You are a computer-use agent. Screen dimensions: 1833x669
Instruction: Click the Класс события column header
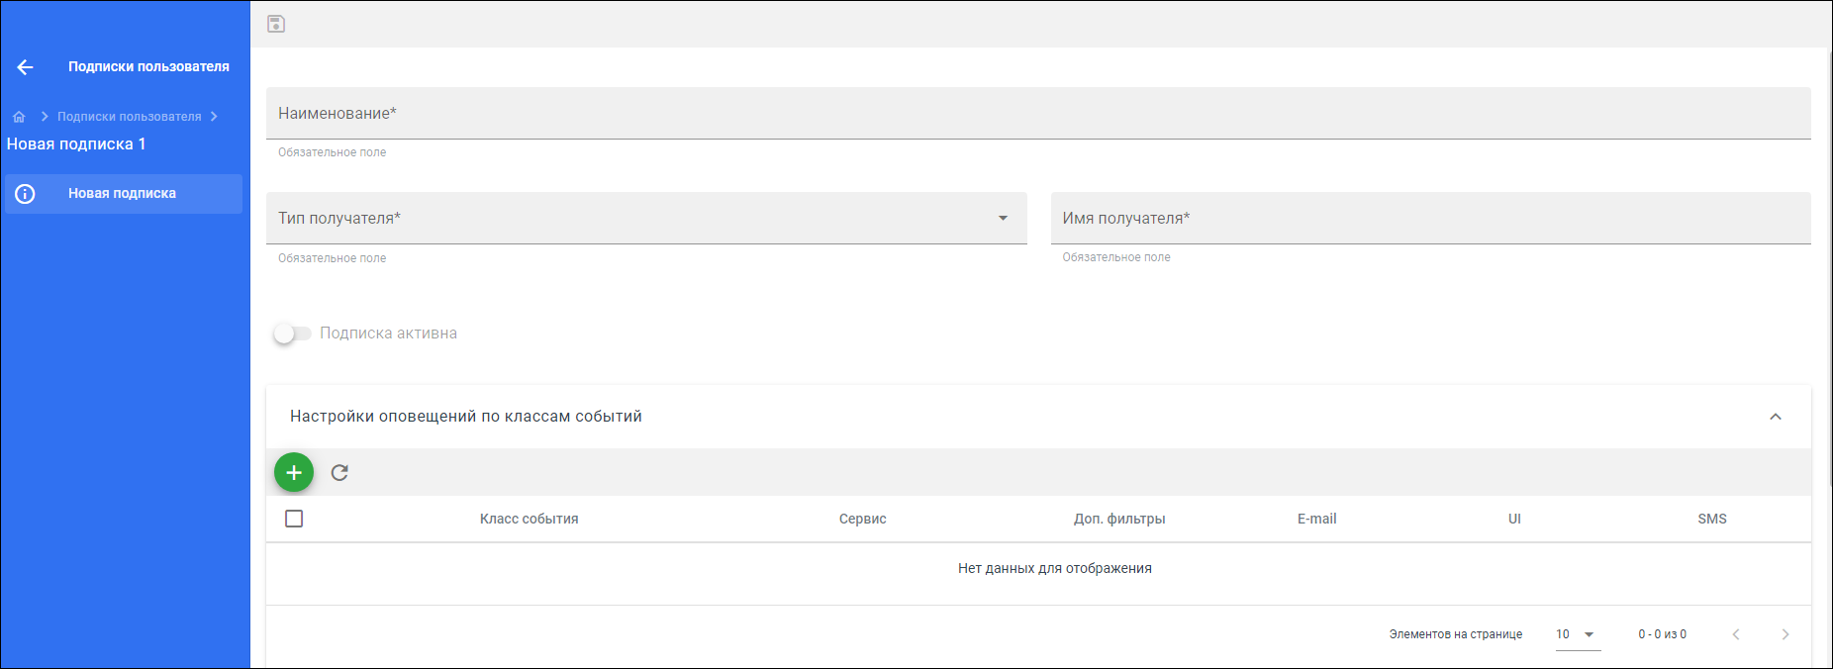530,519
